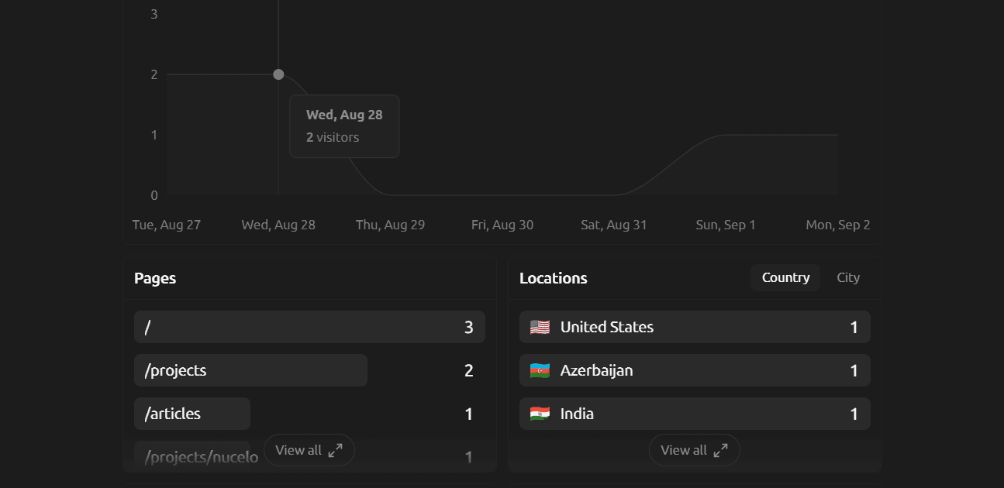Image resolution: width=1004 pixels, height=488 pixels.
Task: Select the /articles page row
Action: tap(309, 414)
